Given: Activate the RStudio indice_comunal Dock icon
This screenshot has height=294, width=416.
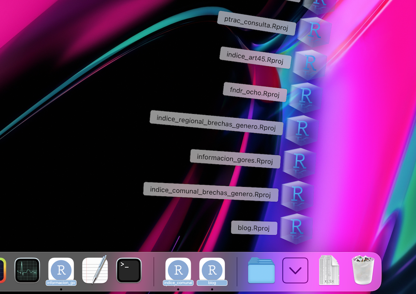Looking at the screenshot, I should [x=178, y=270].
